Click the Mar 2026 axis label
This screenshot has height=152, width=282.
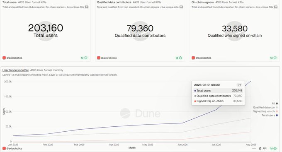[x=79, y=145]
